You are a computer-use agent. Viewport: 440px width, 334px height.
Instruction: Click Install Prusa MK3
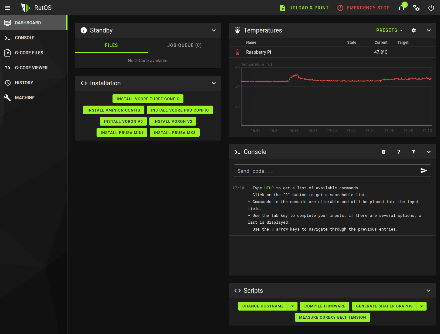point(175,132)
